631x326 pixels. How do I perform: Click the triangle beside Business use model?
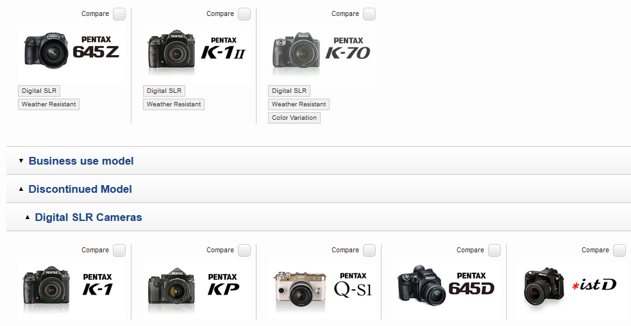click(21, 161)
